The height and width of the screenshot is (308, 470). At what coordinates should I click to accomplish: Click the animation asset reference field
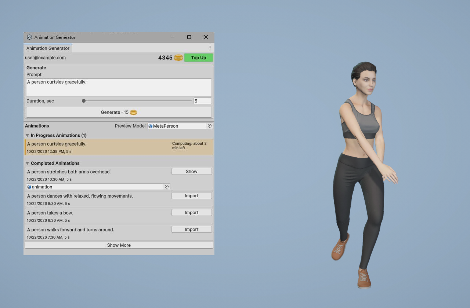tap(98, 187)
